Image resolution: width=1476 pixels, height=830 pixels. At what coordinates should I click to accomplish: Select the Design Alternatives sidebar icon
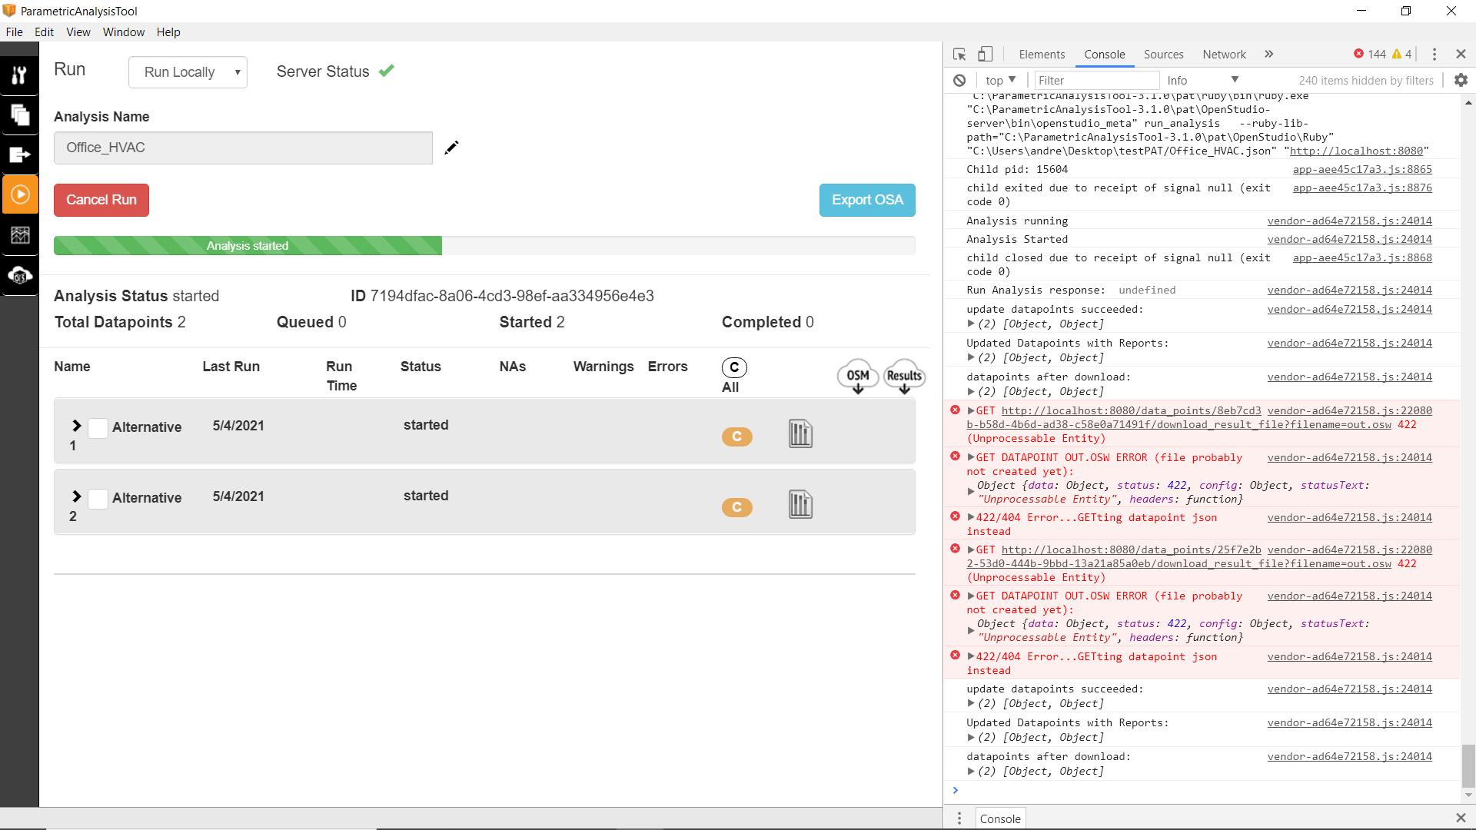click(x=21, y=116)
